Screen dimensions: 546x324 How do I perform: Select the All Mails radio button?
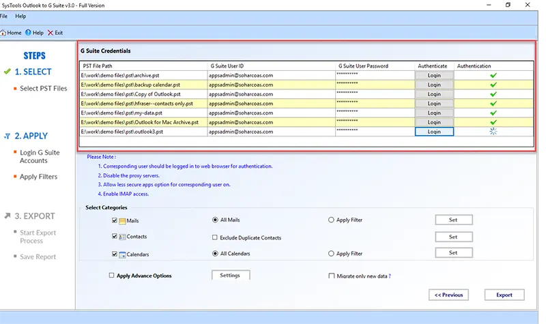click(x=215, y=220)
